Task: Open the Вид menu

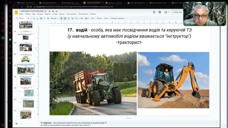Action: 34,14
